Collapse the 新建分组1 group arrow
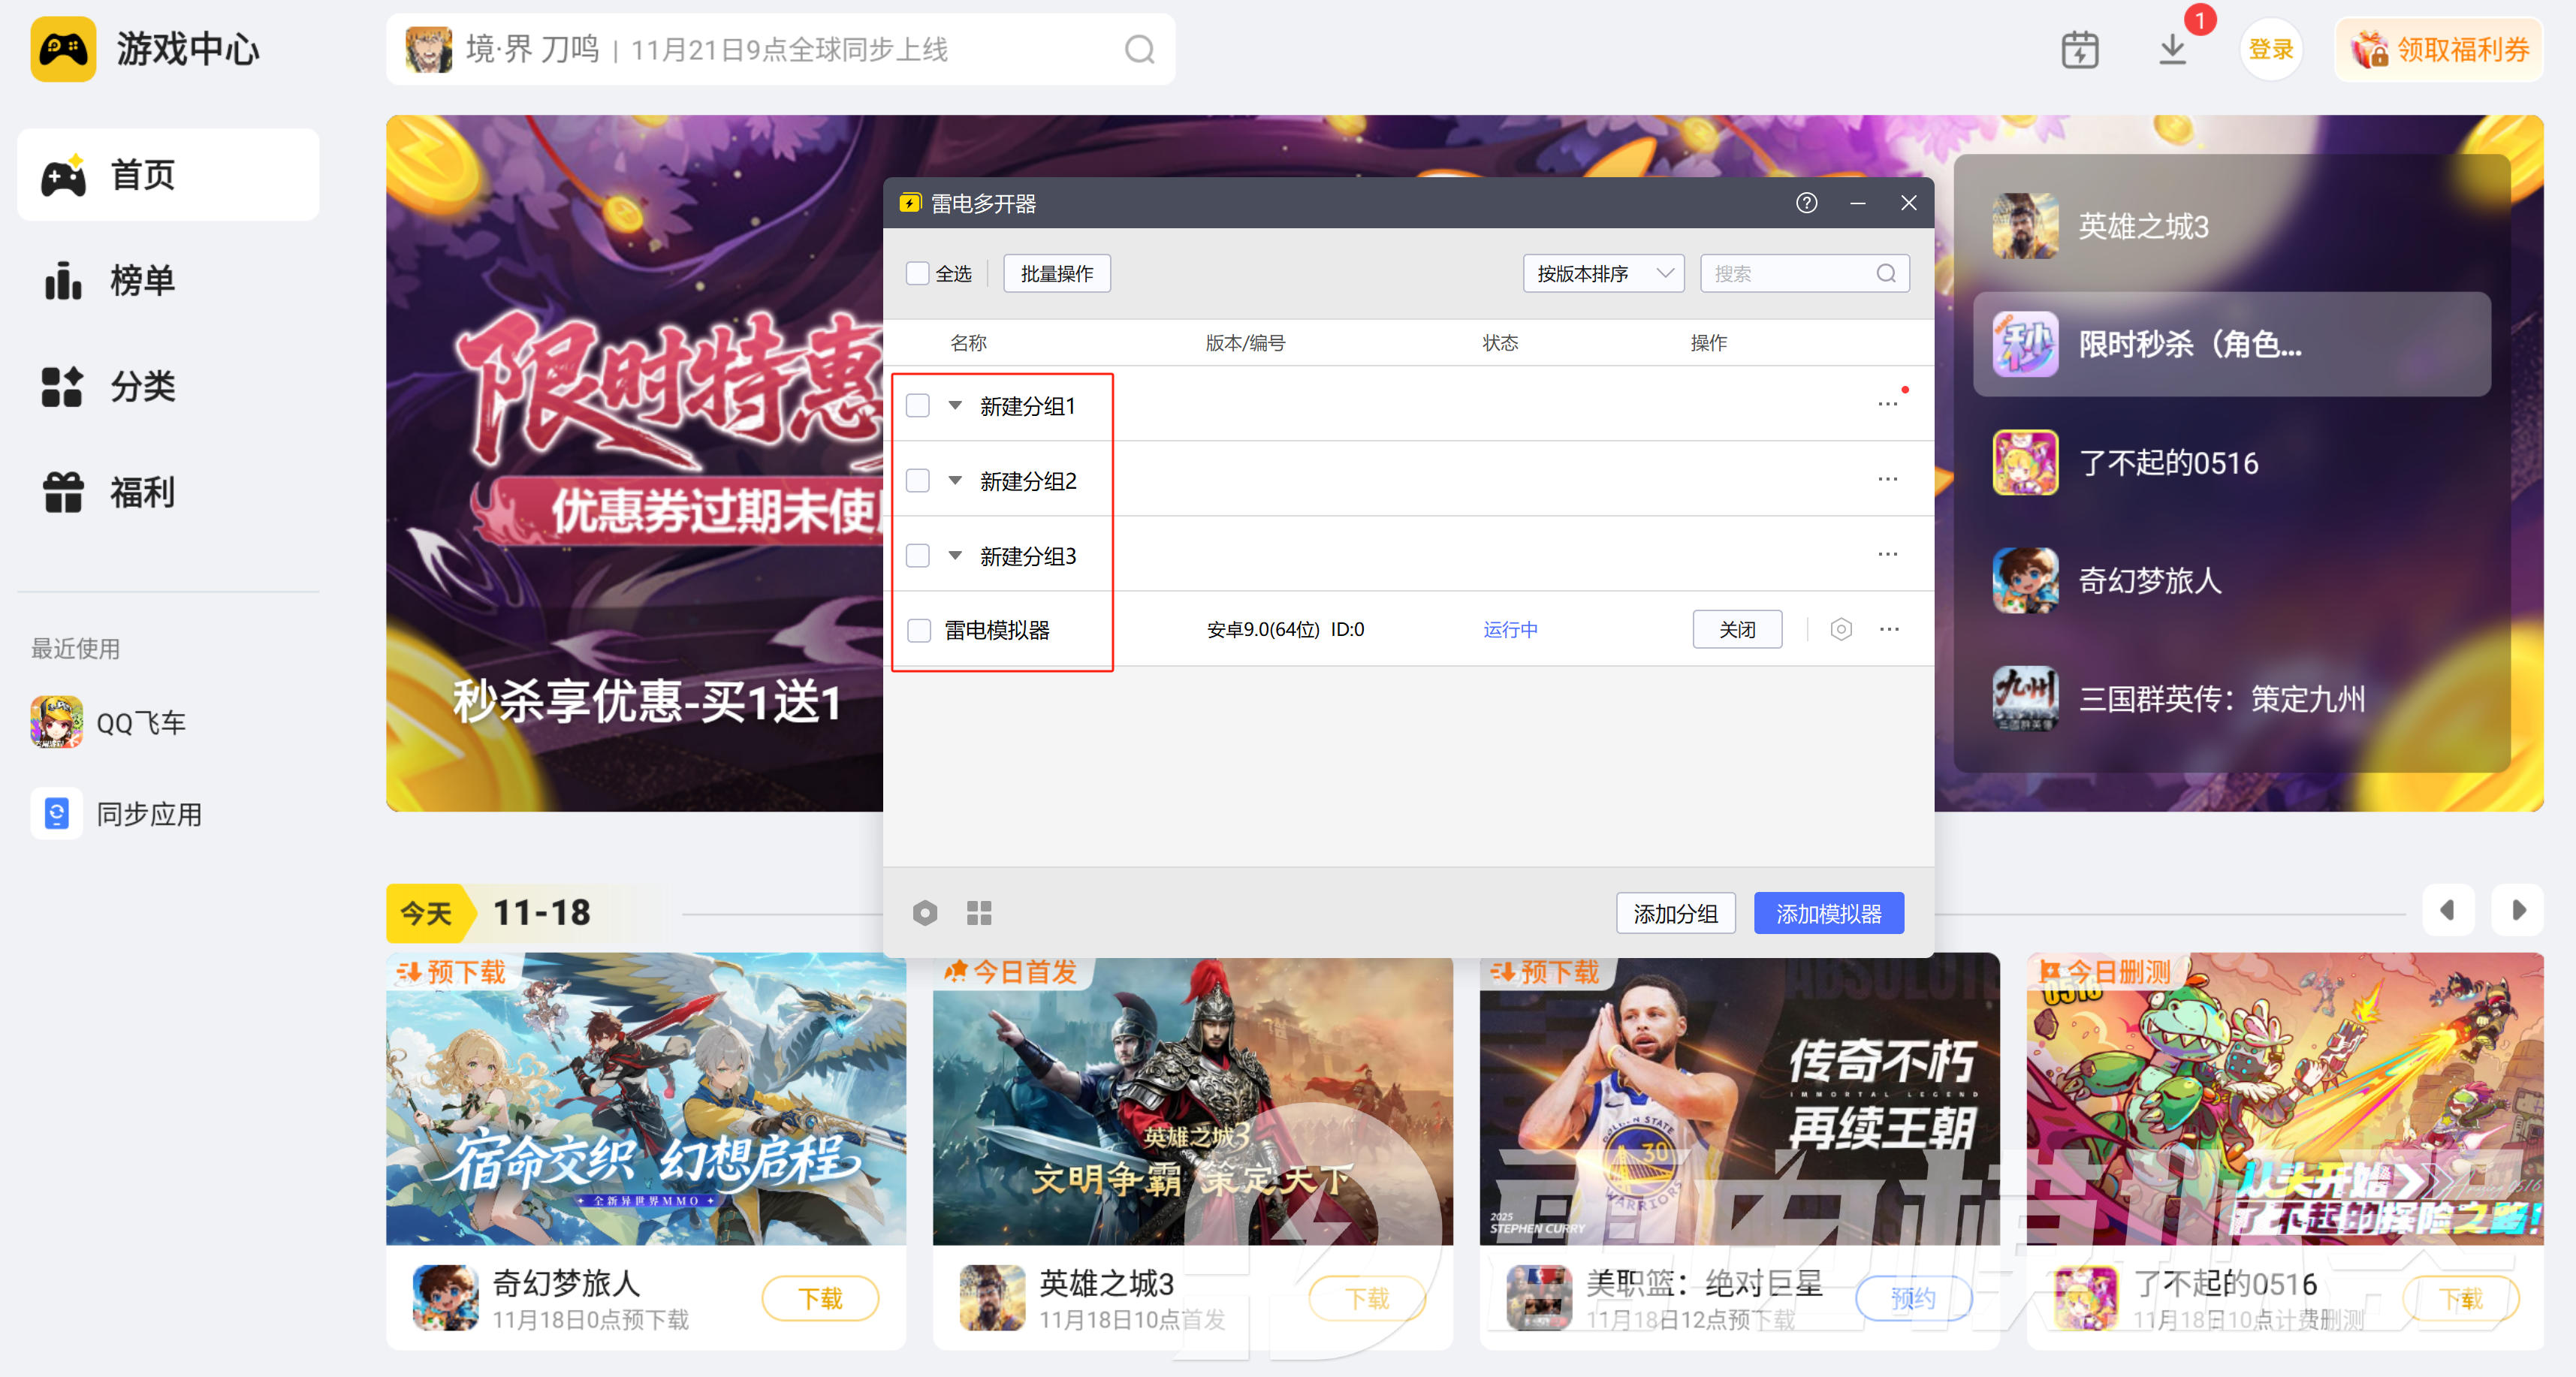The width and height of the screenshot is (2576, 1377). (955, 405)
